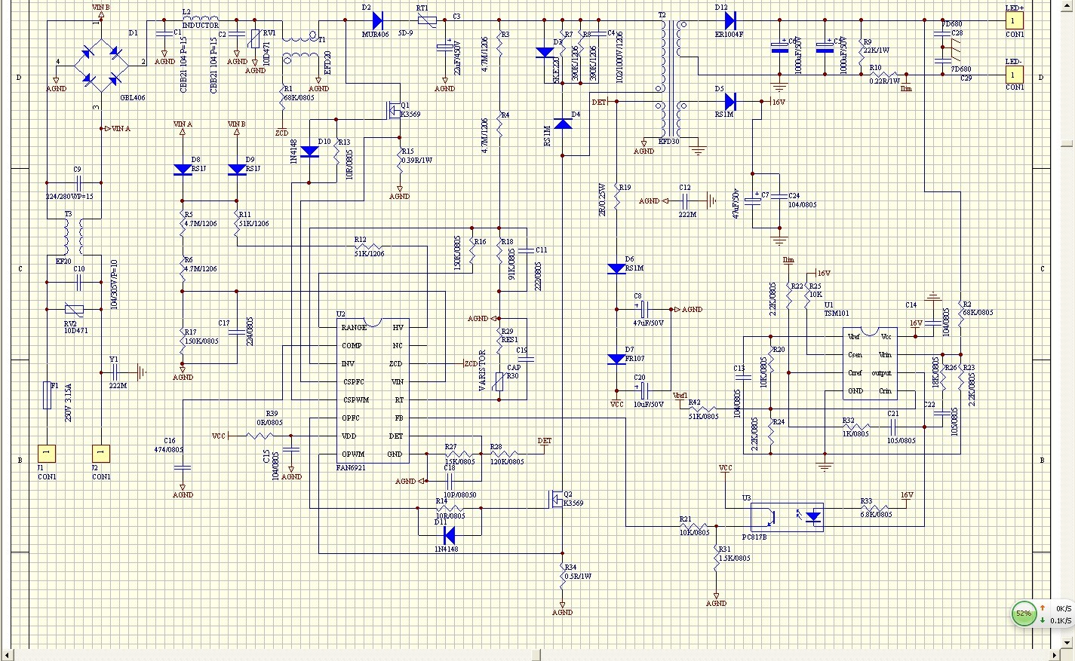This screenshot has width=1075, height=661.
Task: Select diode D5 RS1M symbol
Action: tap(729, 101)
